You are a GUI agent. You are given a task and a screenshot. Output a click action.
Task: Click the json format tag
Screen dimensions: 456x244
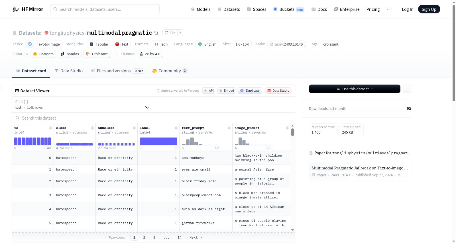tap(161, 44)
